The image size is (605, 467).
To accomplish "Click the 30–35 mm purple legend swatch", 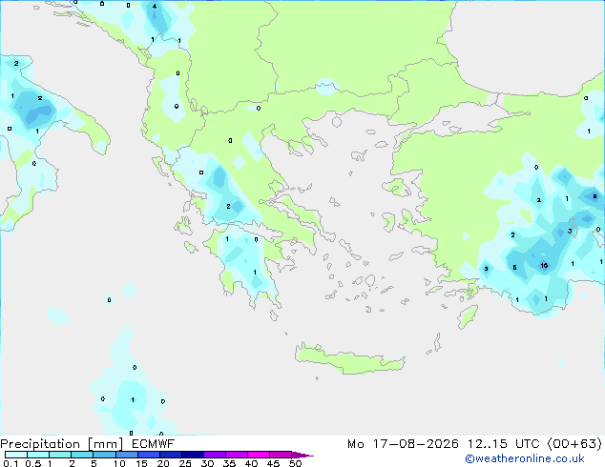I will pos(214,455).
